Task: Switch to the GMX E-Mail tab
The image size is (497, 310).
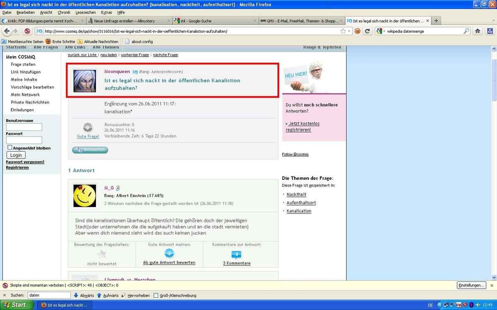Action: pyautogui.click(x=301, y=21)
